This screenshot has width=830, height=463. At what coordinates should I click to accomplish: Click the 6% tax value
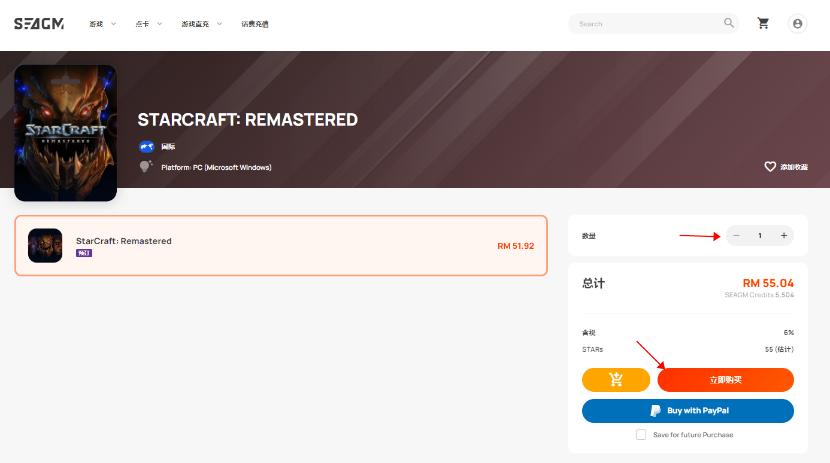tap(789, 333)
